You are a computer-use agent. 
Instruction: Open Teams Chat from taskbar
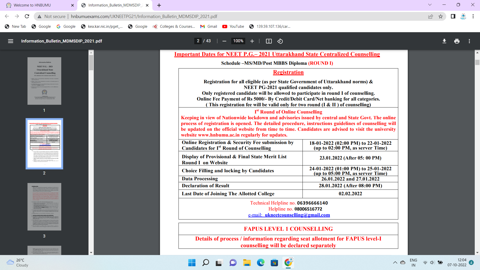[233, 262]
